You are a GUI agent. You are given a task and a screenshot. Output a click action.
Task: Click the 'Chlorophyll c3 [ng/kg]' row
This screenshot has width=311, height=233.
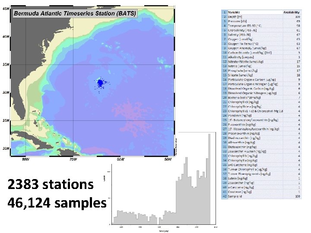[x=261, y=102]
